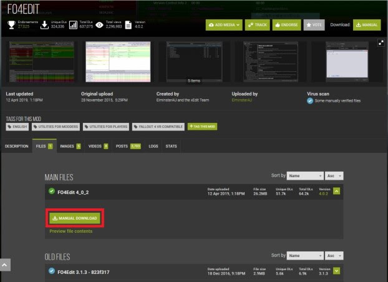Click the Version document icon

point(128,25)
